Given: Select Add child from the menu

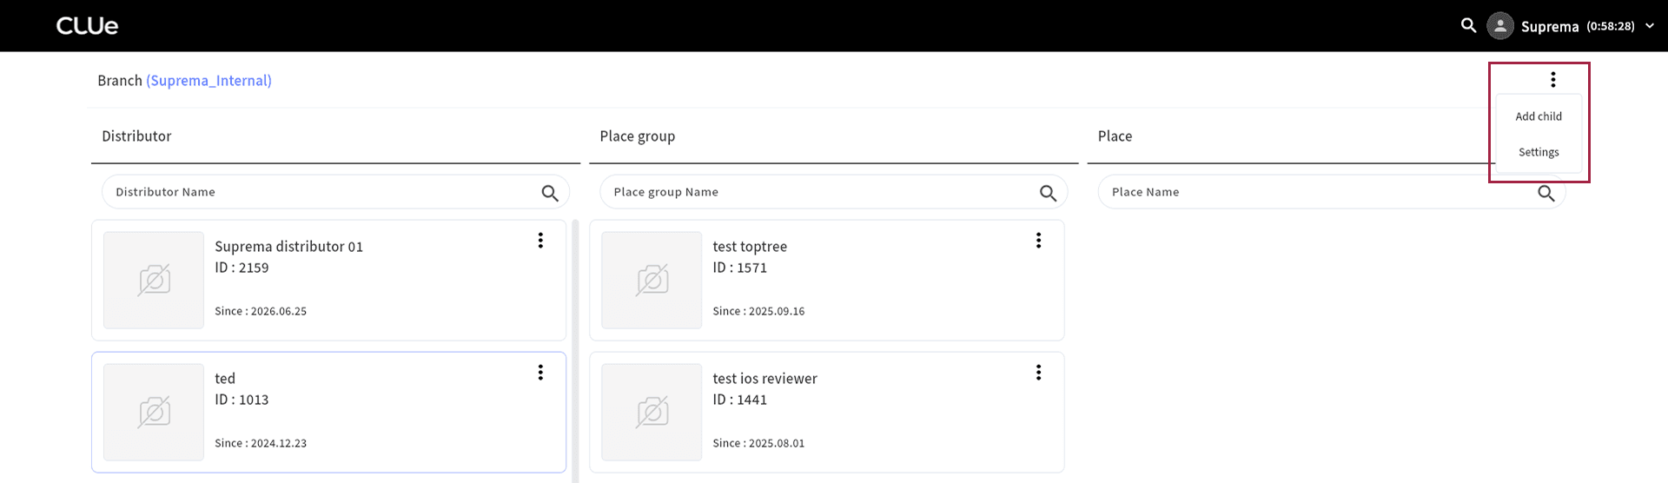Looking at the screenshot, I should click(x=1539, y=116).
